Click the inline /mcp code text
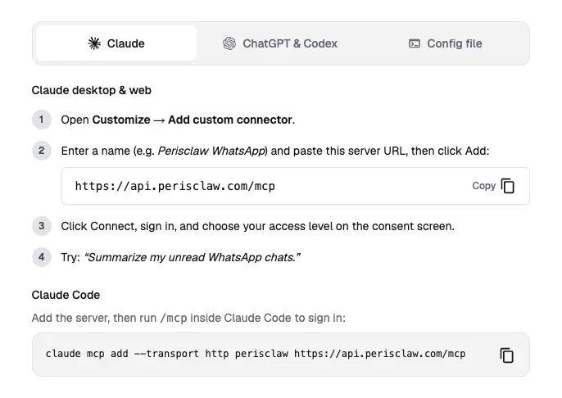Screen dimensions: 562x398 pyautogui.click(x=174, y=318)
